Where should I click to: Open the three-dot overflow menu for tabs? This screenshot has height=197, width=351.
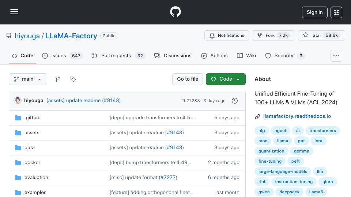click(336, 55)
